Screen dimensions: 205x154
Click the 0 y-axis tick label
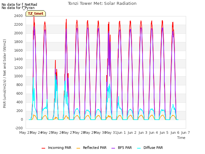click(x=22, y=119)
